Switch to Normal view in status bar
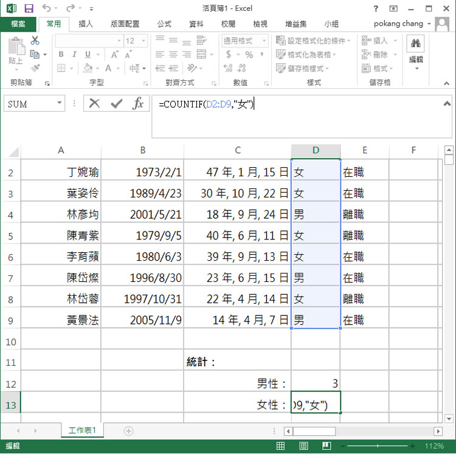The width and height of the screenshot is (456, 454). point(280,445)
